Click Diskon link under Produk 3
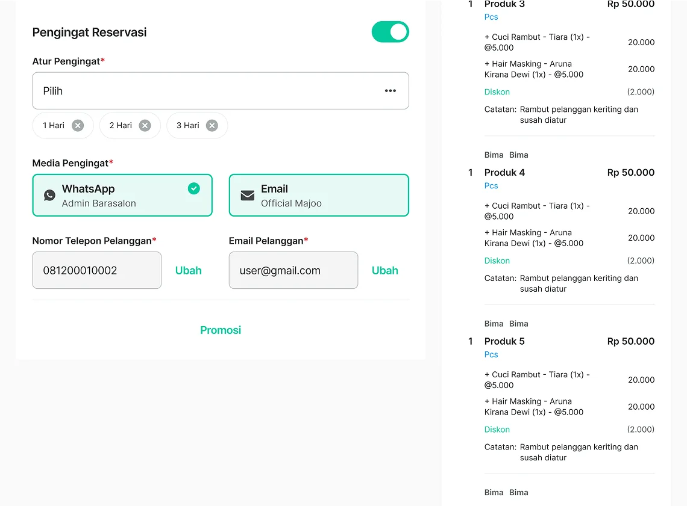The image size is (687, 506). coord(497,92)
